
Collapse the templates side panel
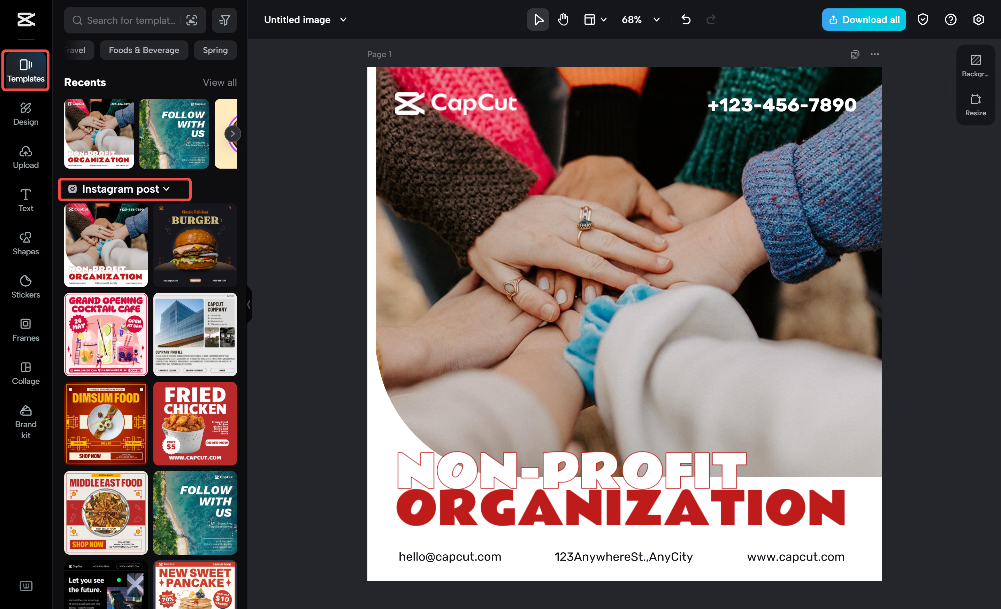click(x=249, y=304)
